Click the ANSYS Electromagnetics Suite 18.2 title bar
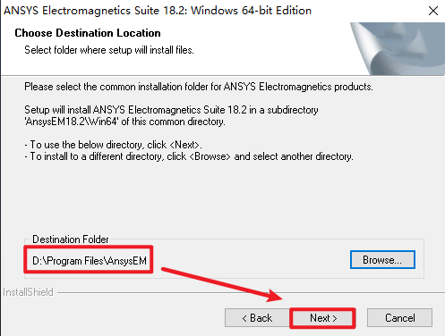Image resolution: width=445 pixels, height=336 pixels. (x=158, y=11)
